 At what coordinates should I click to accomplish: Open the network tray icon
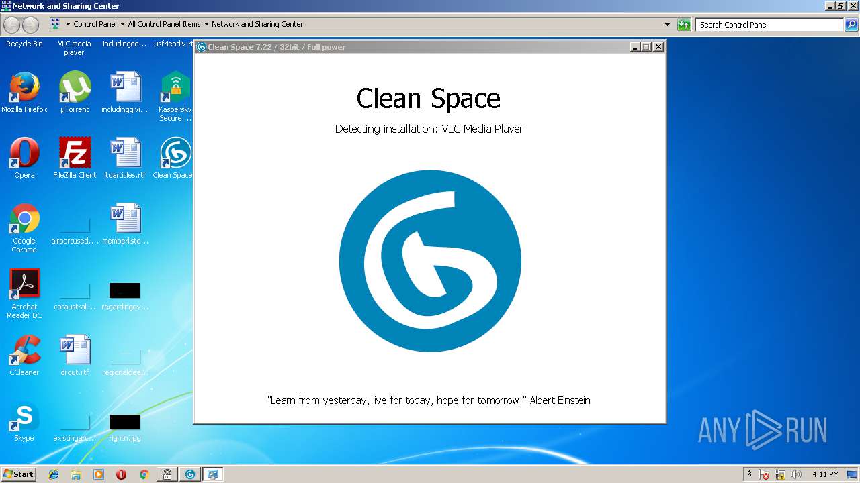[780, 474]
